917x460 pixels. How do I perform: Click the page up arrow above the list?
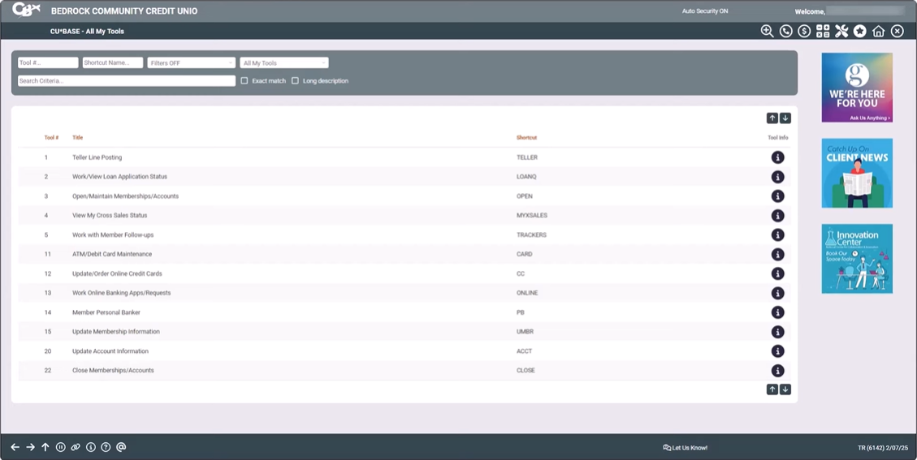coord(772,118)
